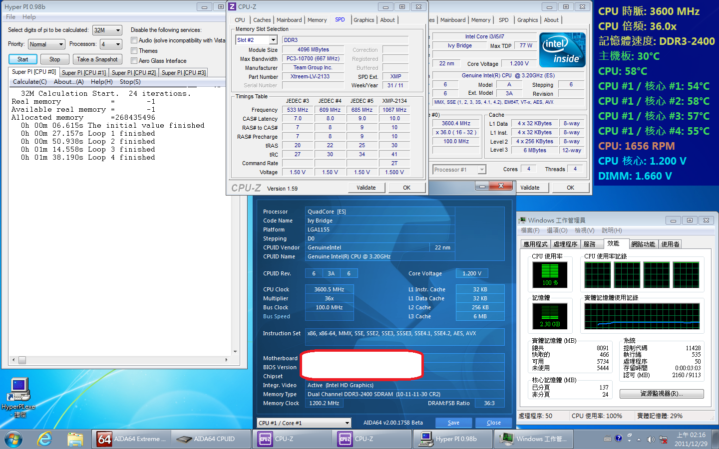Screen dimensions: 719x449
Task: Open the Processor #1 selection dropdown
Action: (x=459, y=170)
